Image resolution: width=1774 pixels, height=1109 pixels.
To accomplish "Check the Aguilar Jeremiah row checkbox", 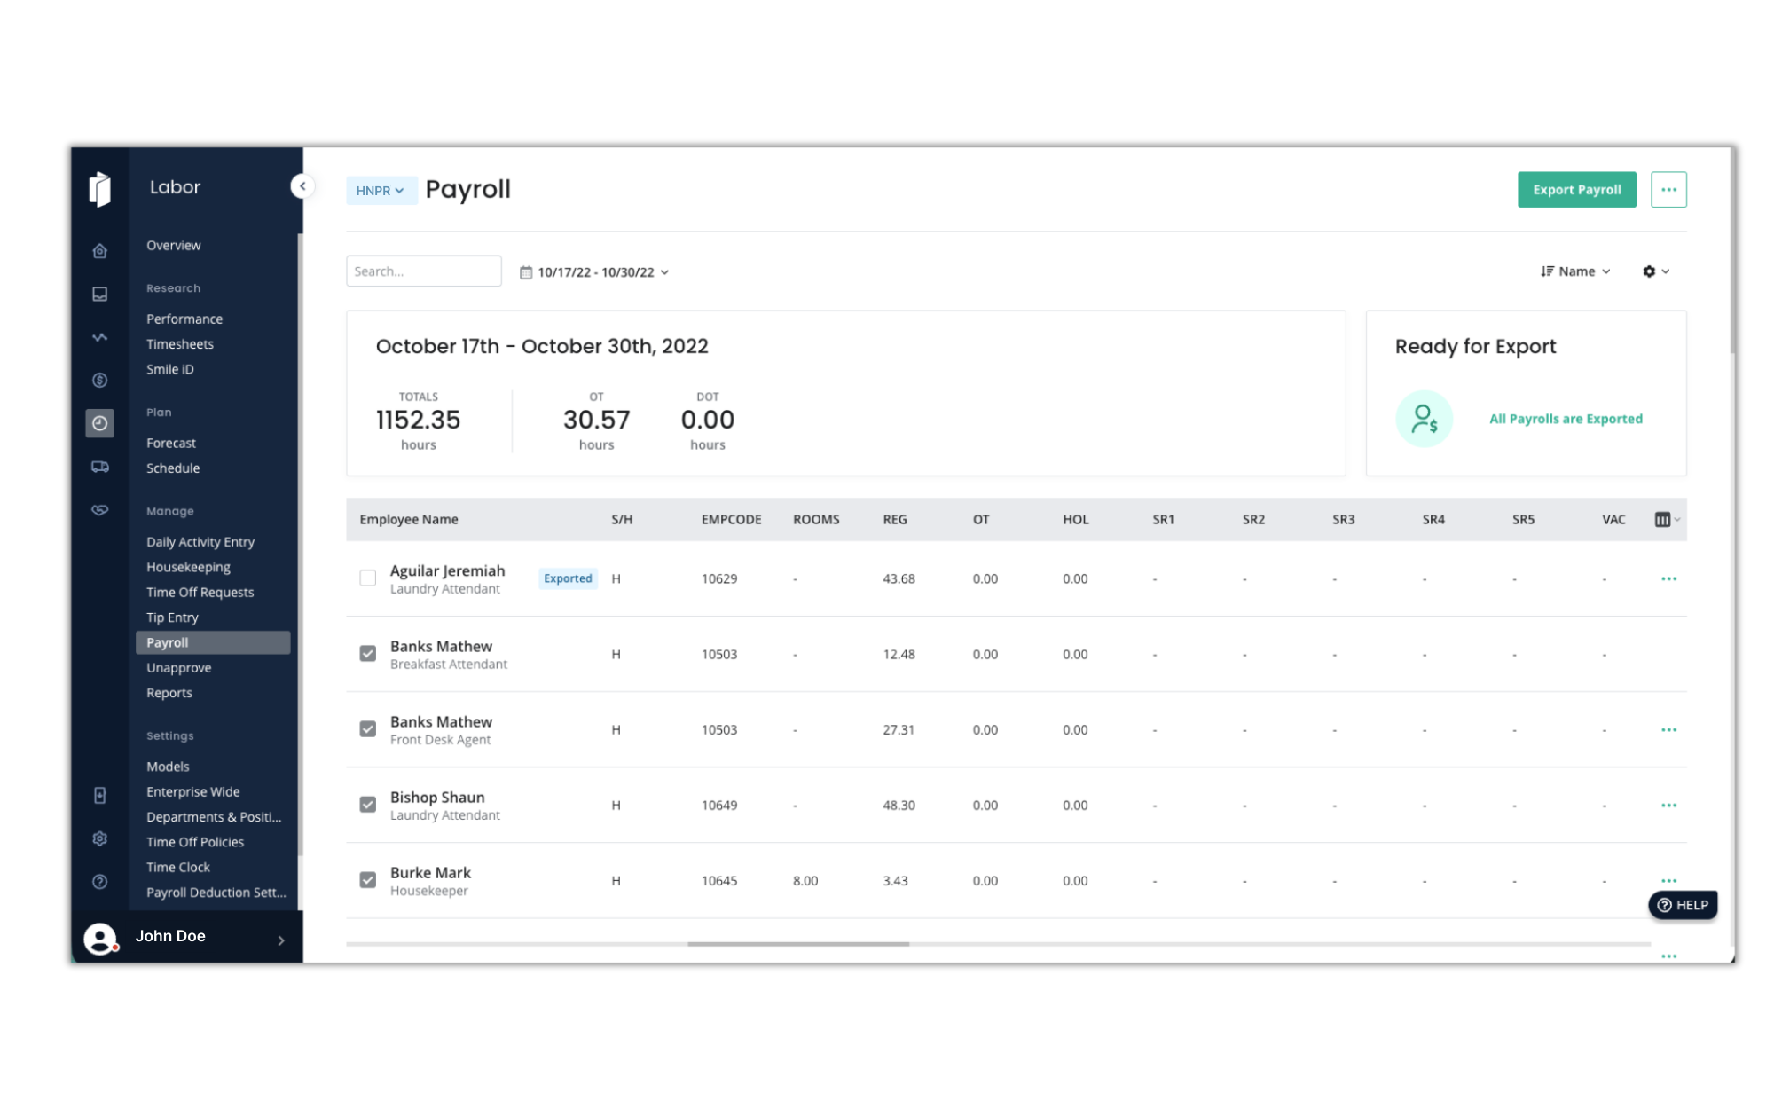I will click(x=368, y=578).
